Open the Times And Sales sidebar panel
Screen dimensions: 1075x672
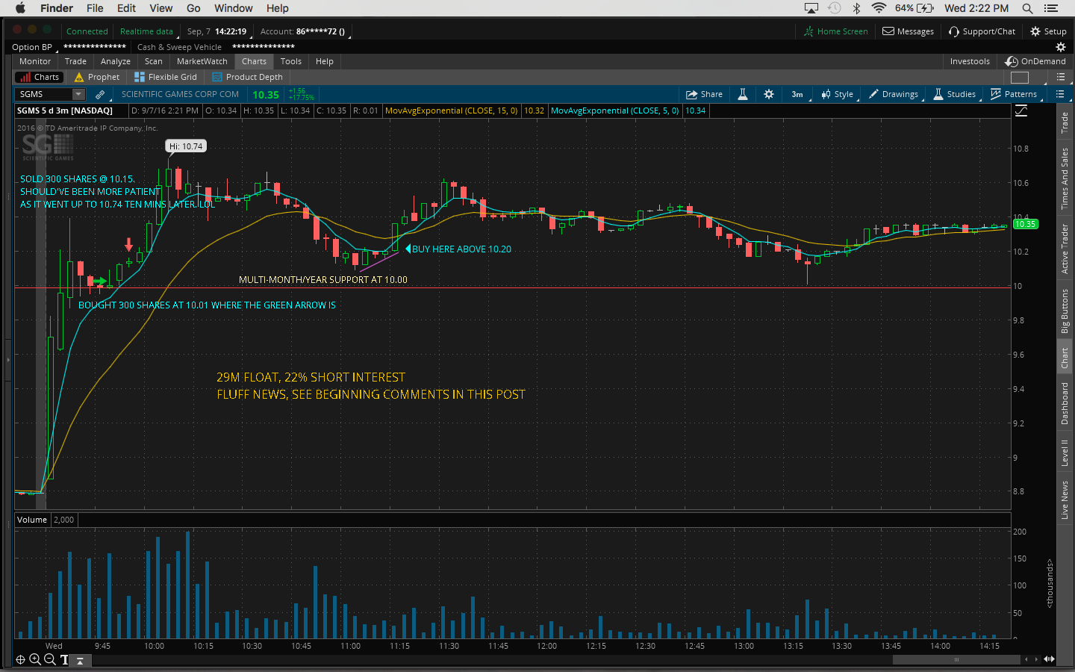pos(1065,178)
